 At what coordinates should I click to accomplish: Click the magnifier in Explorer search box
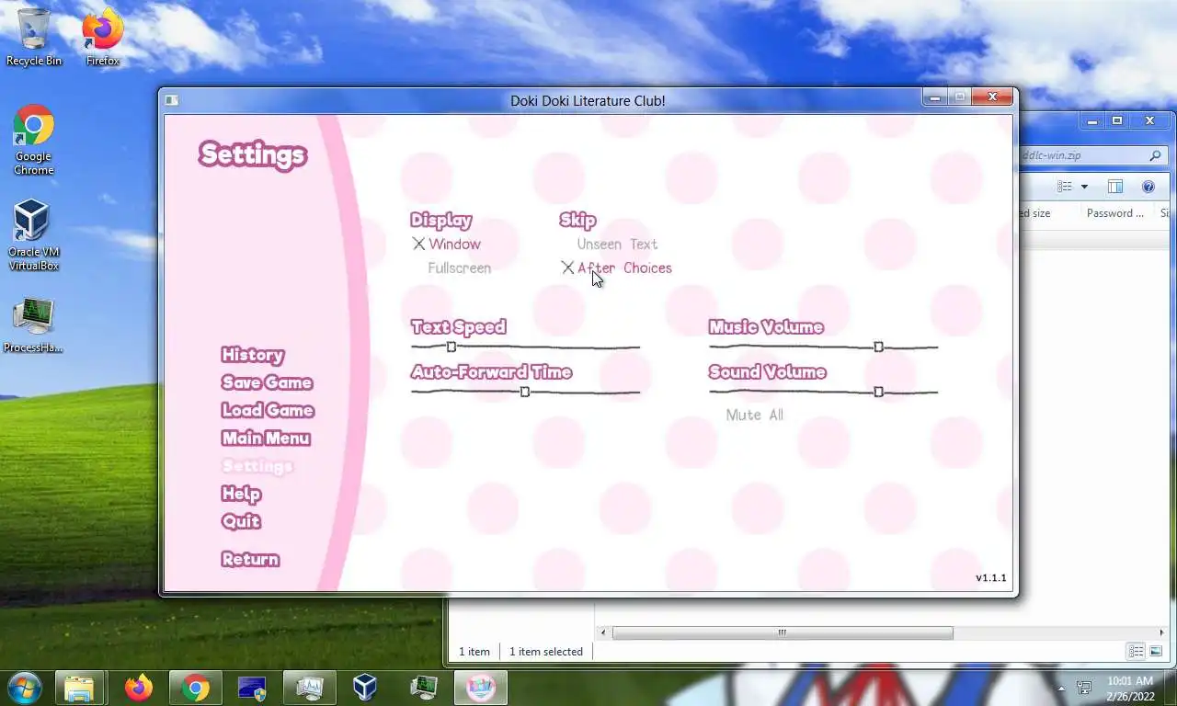coord(1155,155)
